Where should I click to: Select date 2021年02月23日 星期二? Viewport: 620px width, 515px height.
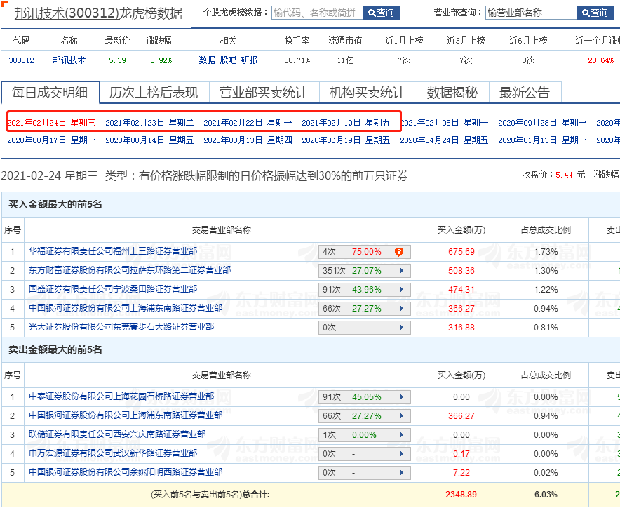tap(149, 123)
